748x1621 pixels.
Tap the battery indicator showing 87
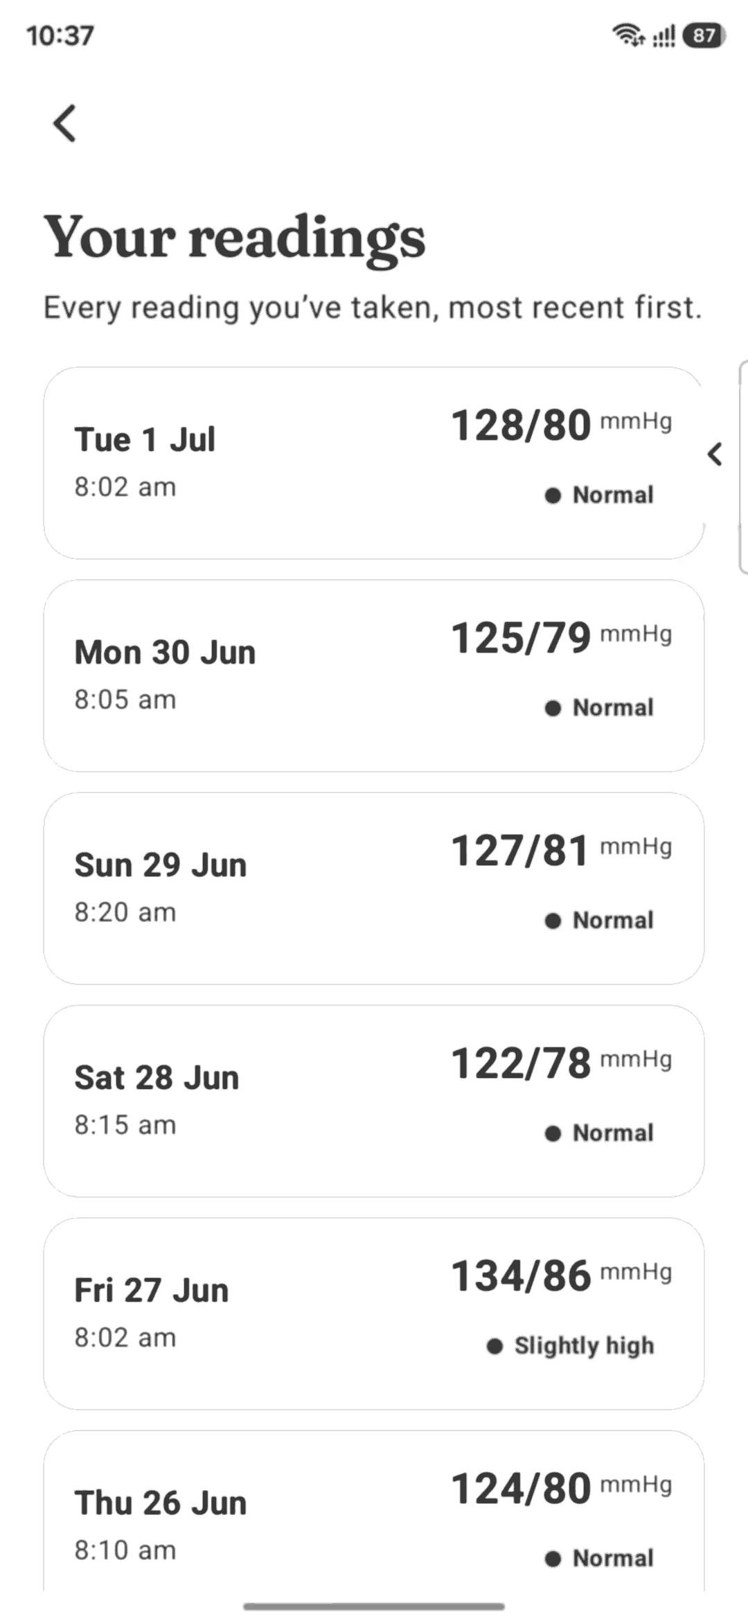click(x=704, y=35)
